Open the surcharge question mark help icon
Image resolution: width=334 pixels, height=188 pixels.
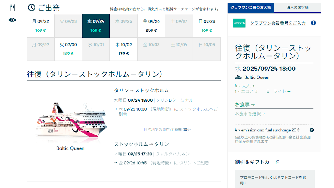[312, 130]
